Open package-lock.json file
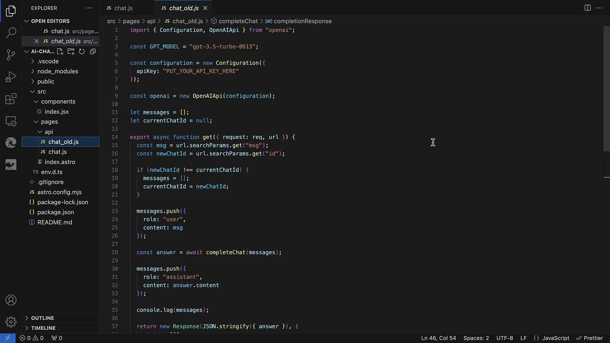This screenshot has width=610, height=343. point(60,202)
